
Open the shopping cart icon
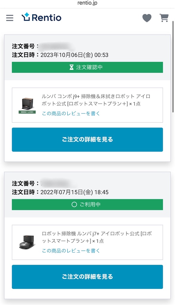[164, 18]
